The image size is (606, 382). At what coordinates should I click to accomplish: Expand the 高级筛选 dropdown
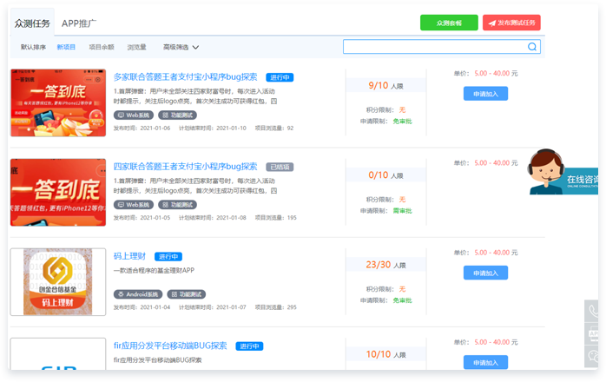tap(181, 47)
